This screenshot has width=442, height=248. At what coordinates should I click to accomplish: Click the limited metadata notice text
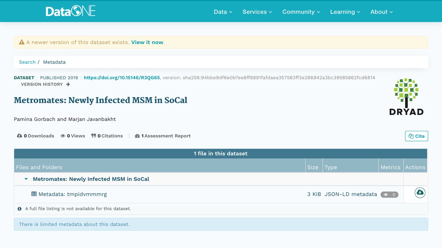pos(74,224)
